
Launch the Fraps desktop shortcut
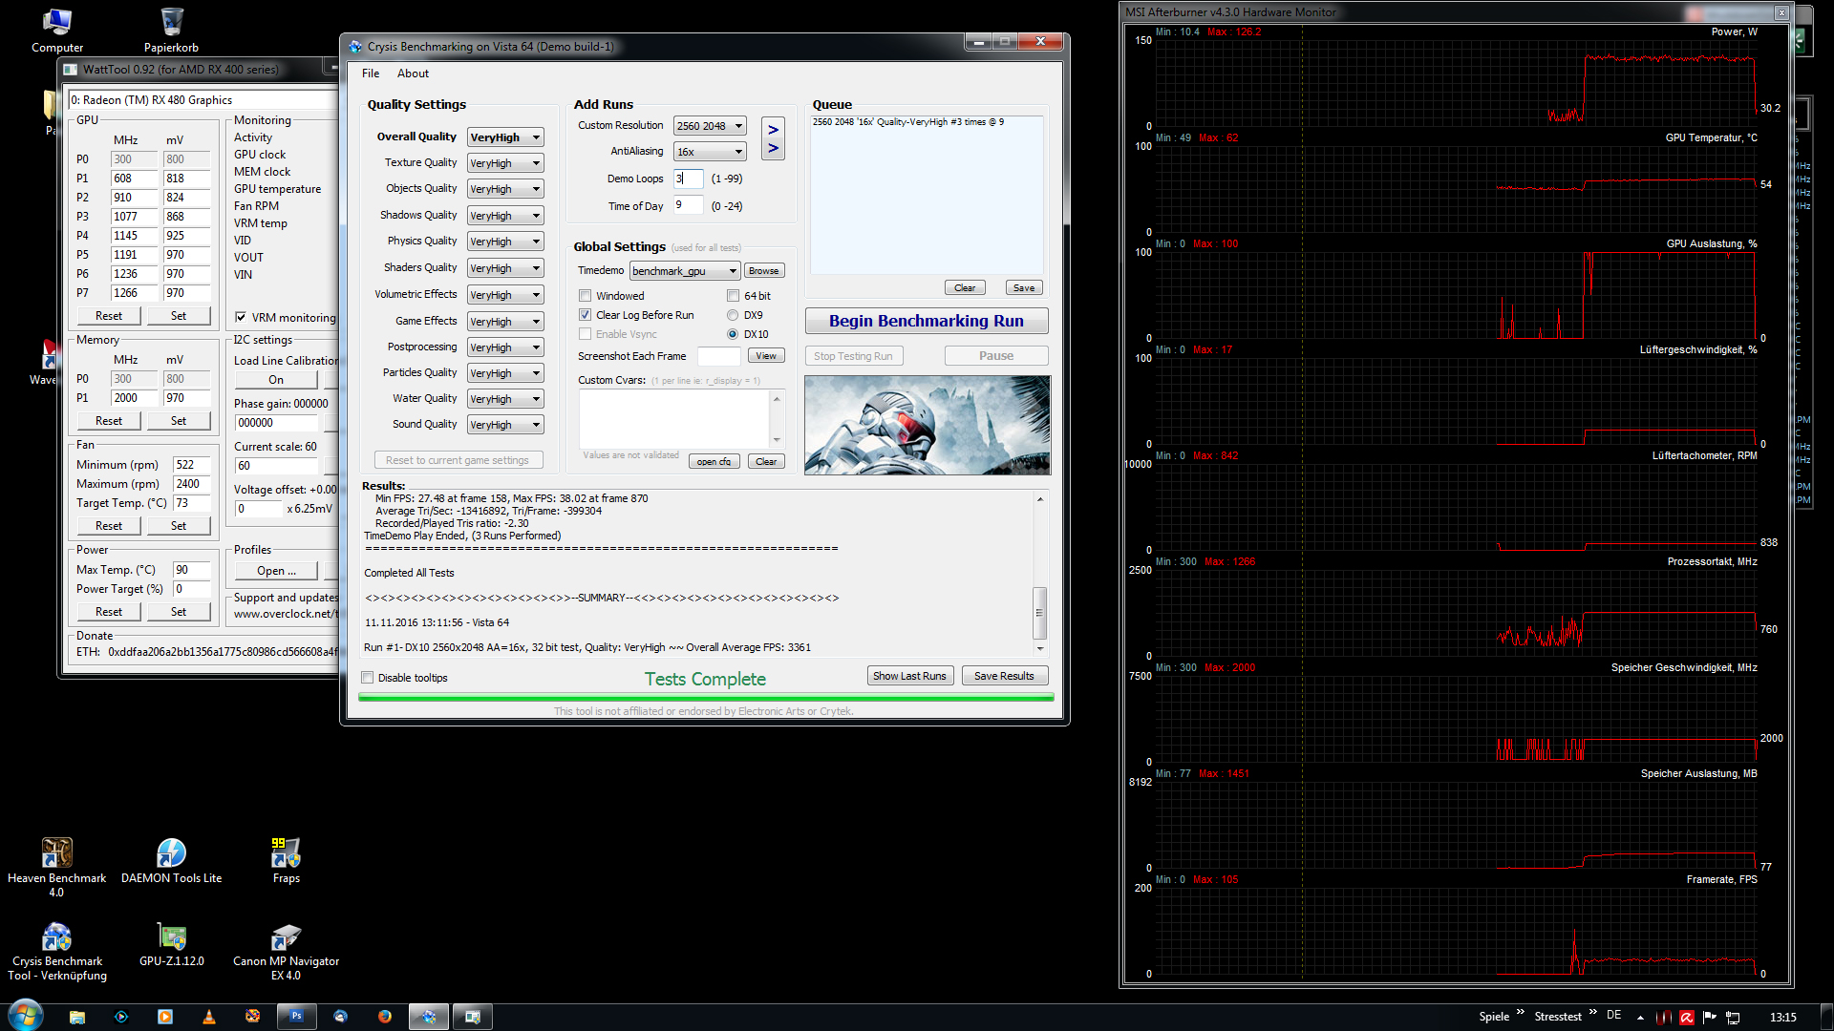coord(286,853)
